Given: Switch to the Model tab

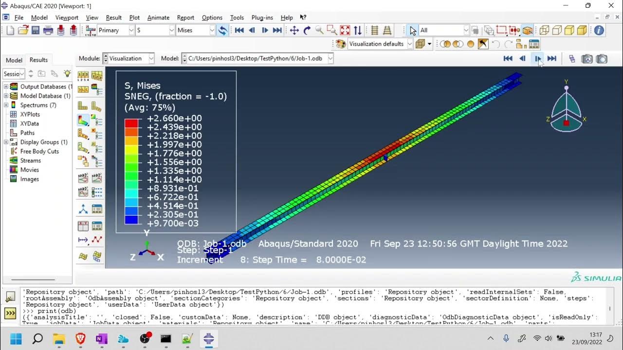Looking at the screenshot, I should pyautogui.click(x=14, y=60).
